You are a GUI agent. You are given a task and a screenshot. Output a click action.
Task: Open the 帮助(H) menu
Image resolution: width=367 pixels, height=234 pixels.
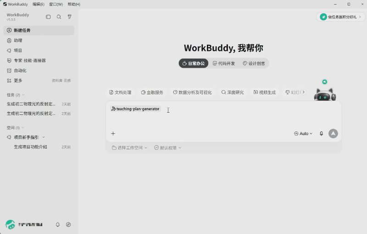click(74, 4)
